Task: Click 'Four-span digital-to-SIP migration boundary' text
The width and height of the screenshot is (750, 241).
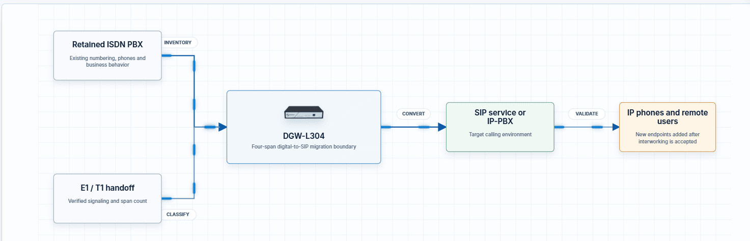Action: [x=304, y=147]
